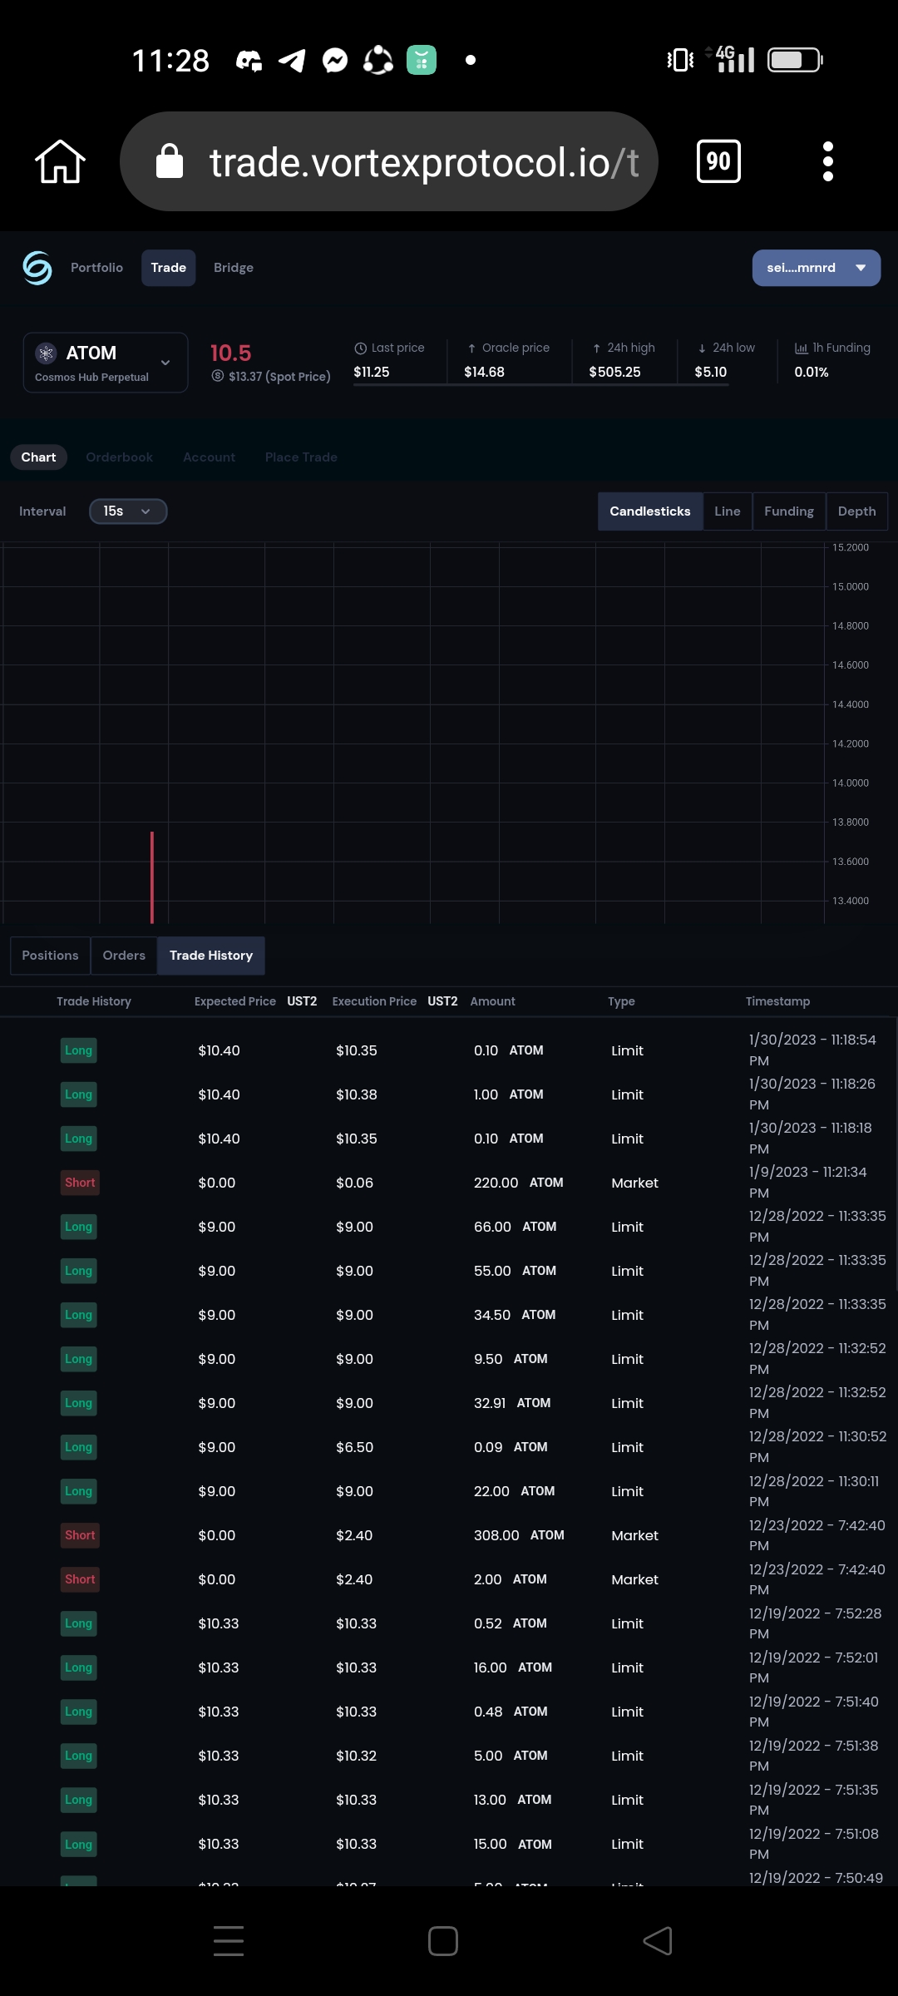Click the 220.00 ATOM amount cell

coord(518,1183)
